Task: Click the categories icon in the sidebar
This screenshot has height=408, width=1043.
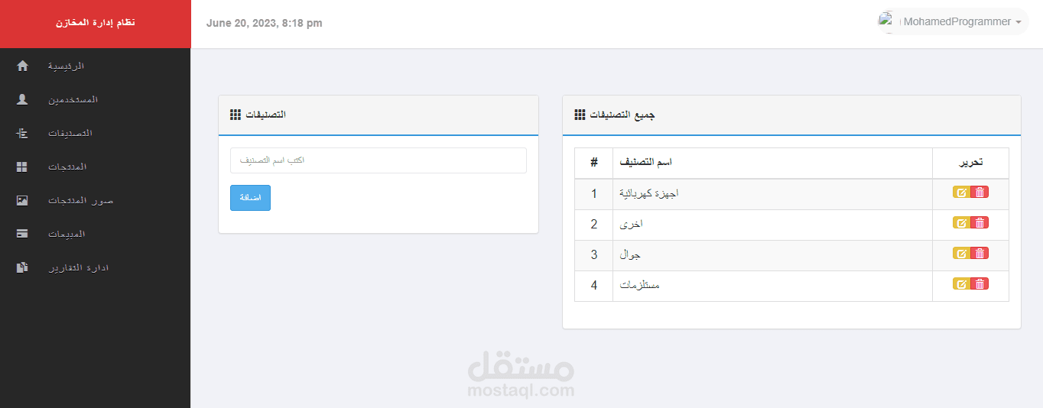Action: [22, 133]
